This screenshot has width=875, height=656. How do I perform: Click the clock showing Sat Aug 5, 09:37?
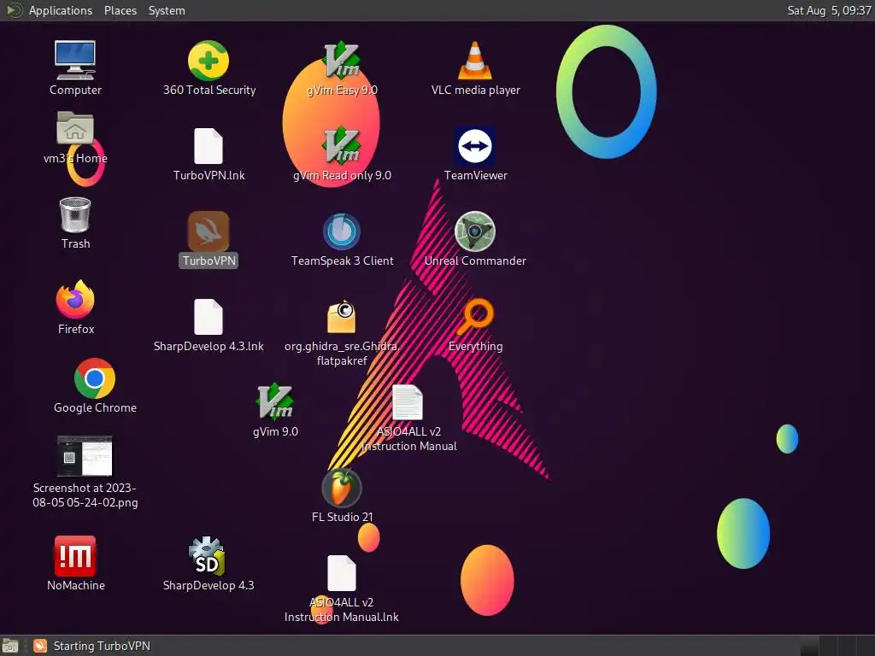point(829,10)
